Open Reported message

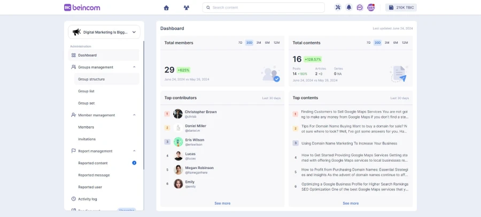pyautogui.click(x=94, y=175)
